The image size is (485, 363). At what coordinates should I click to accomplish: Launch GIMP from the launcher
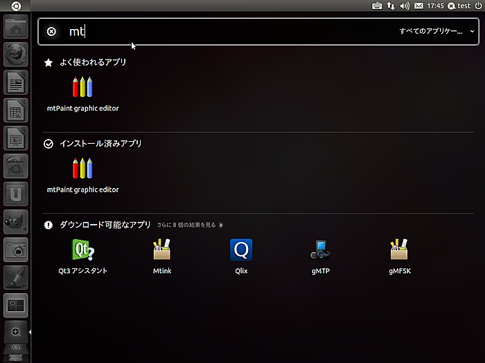(x=16, y=222)
